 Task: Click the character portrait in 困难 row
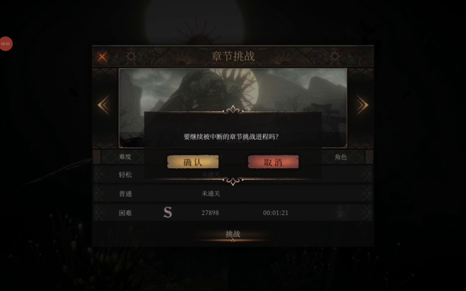pyautogui.click(x=342, y=213)
